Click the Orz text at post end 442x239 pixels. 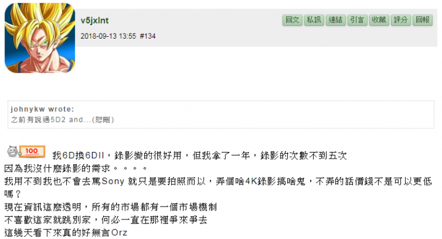pos(119,232)
